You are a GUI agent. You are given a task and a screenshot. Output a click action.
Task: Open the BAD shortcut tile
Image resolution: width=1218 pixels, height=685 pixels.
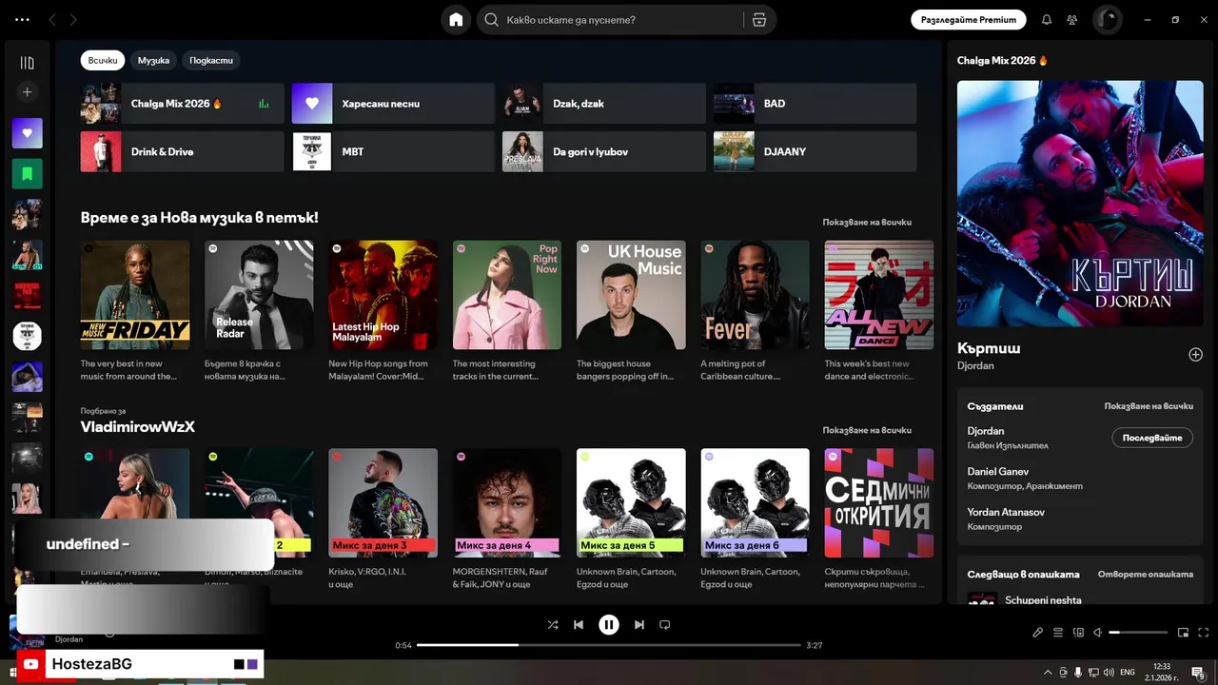(x=815, y=104)
